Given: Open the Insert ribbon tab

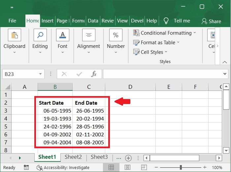Looking at the screenshot, I should pos(47,20).
